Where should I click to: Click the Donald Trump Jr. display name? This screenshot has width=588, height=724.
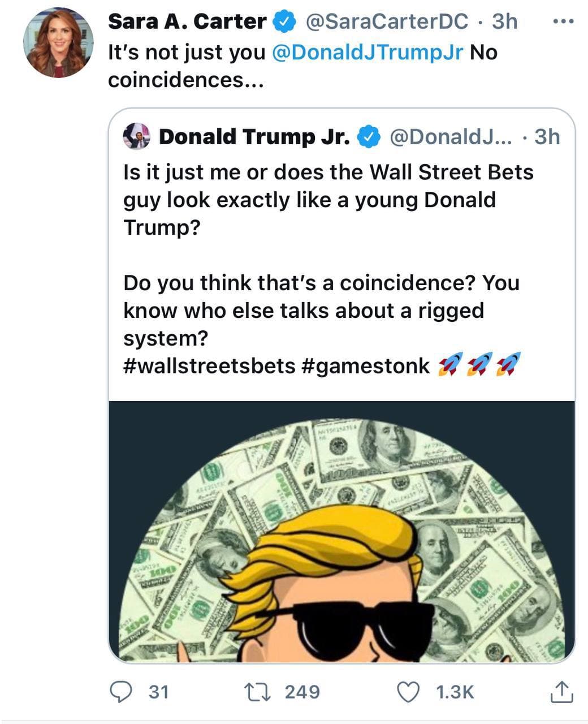pyautogui.click(x=254, y=137)
